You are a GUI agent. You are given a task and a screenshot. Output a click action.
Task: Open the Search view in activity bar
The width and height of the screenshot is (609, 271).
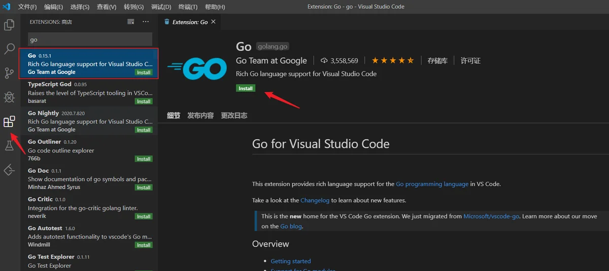(9, 49)
